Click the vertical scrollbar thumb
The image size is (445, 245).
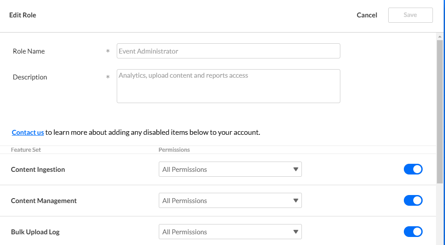[x=440, y=112]
